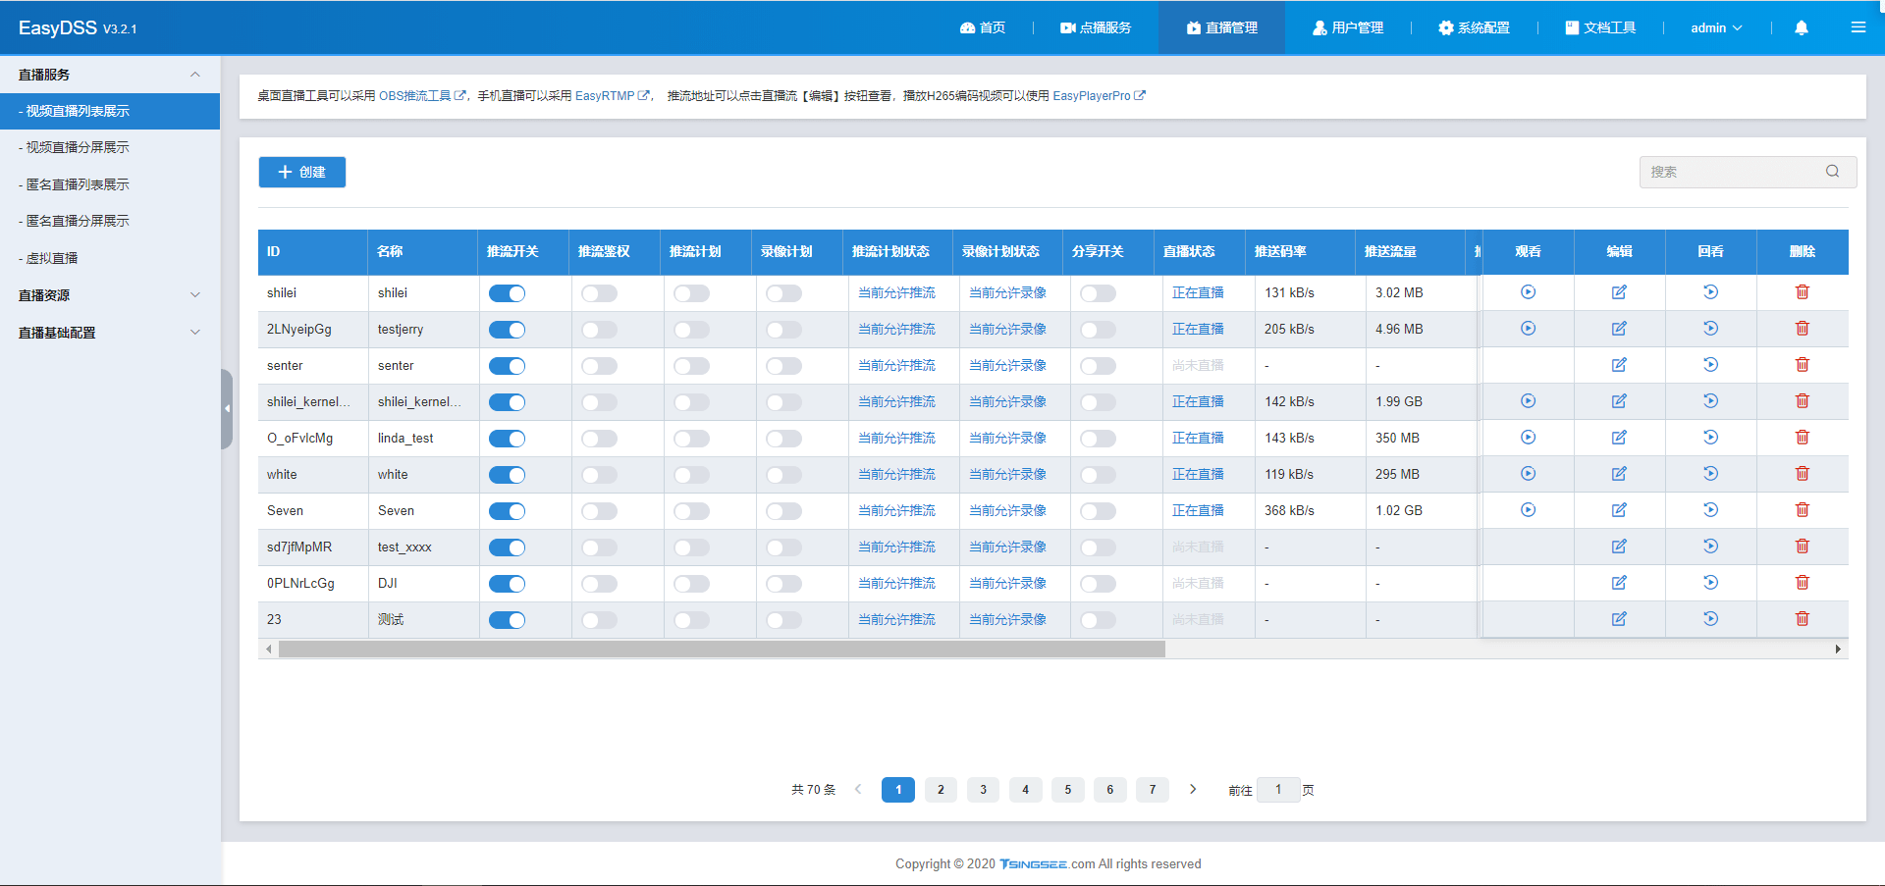Turn off 推流开关 for testjerry
Screen dimensions: 1885x886
coord(508,330)
